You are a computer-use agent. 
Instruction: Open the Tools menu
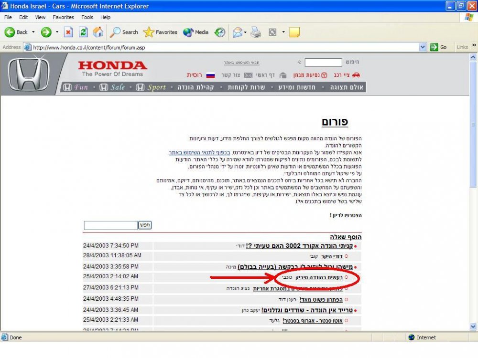(87, 17)
